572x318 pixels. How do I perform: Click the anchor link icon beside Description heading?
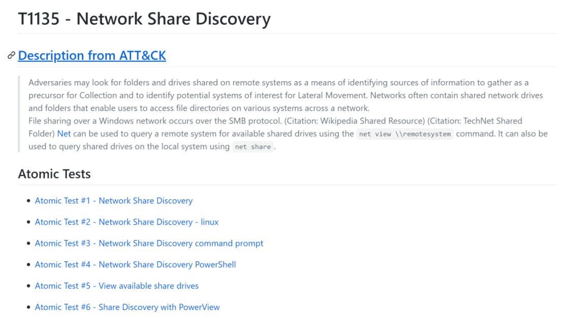tap(11, 55)
